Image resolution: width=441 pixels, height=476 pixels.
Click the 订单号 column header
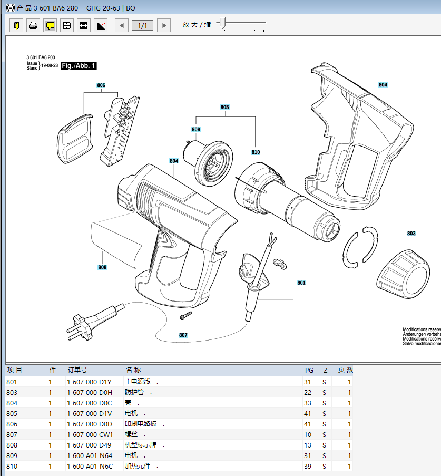[x=77, y=370]
